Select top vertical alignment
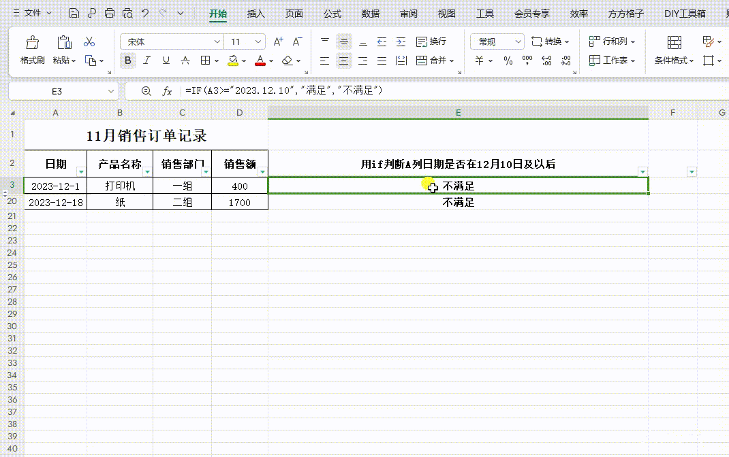This screenshot has height=457, width=729. (325, 41)
